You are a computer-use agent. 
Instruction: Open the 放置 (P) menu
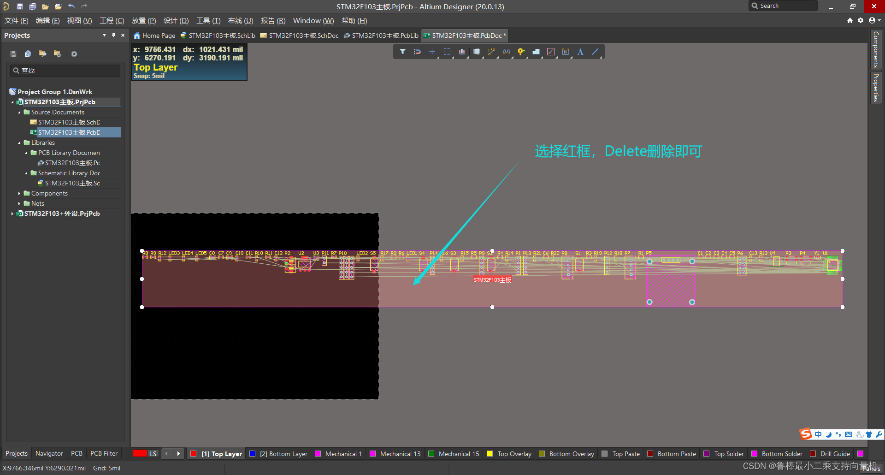pyautogui.click(x=144, y=21)
